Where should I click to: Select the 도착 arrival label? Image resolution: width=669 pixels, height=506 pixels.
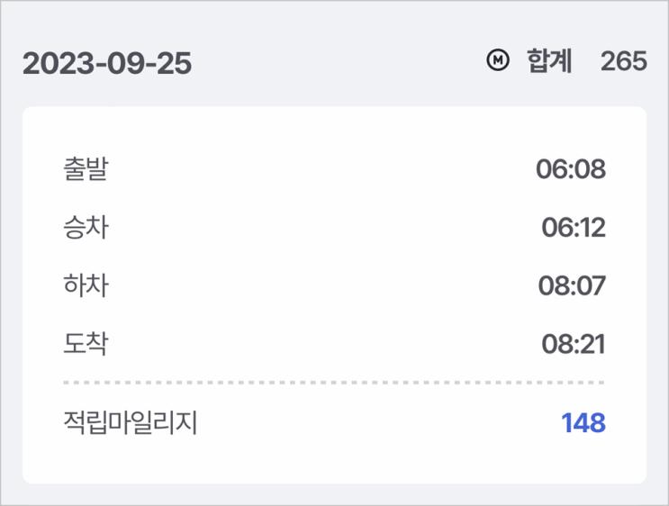[x=86, y=344]
